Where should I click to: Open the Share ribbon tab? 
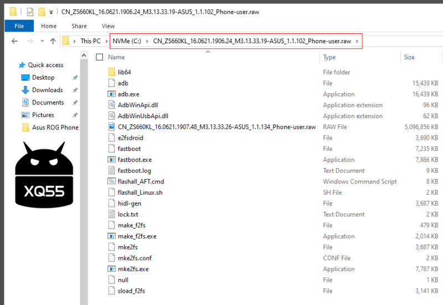79,26
